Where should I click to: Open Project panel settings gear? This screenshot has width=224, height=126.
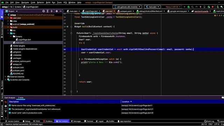[x=57, y=11]
